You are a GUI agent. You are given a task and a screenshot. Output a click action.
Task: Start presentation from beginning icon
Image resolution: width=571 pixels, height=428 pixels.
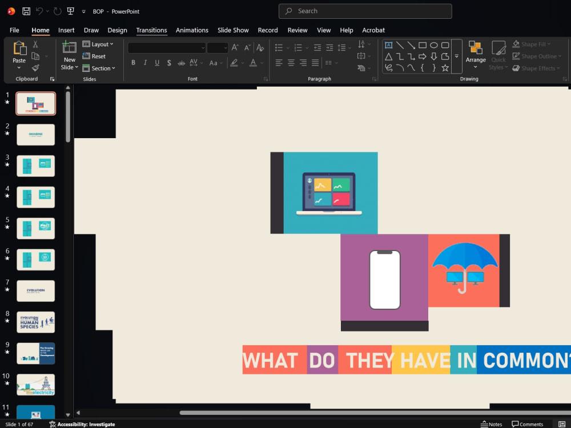(71, 11)
